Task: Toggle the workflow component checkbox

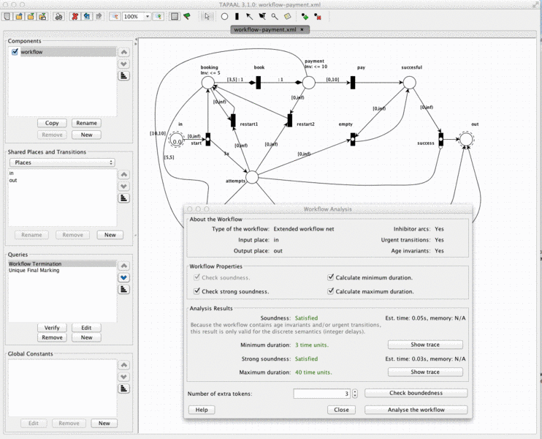Action: (15, 52)
